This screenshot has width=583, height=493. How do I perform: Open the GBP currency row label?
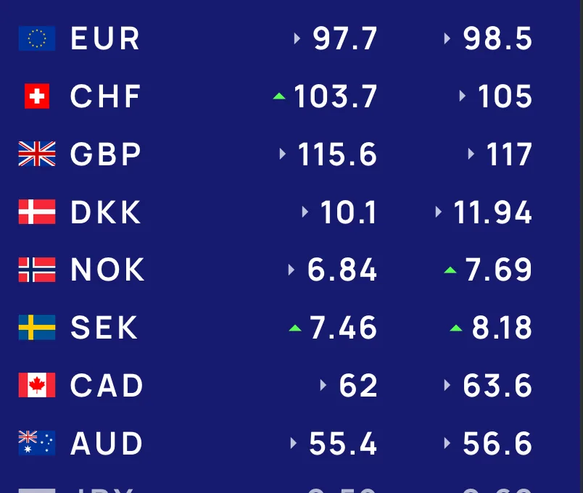click(x=106, y=154)
